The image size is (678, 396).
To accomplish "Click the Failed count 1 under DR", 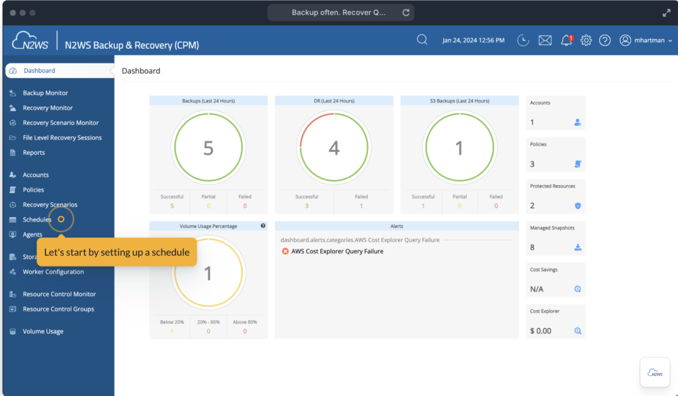I will [x=361, y=206].
